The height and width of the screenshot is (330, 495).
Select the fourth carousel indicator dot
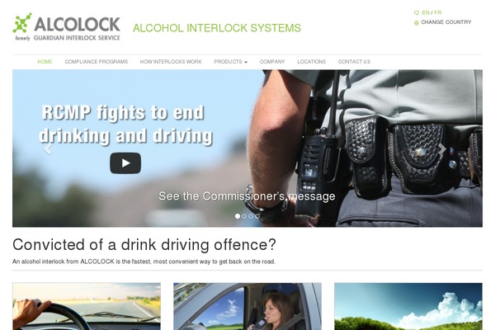click(x=257, y=216)
